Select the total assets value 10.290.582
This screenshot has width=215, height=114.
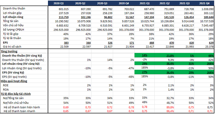pyautogui.click(x=61, y=21)
